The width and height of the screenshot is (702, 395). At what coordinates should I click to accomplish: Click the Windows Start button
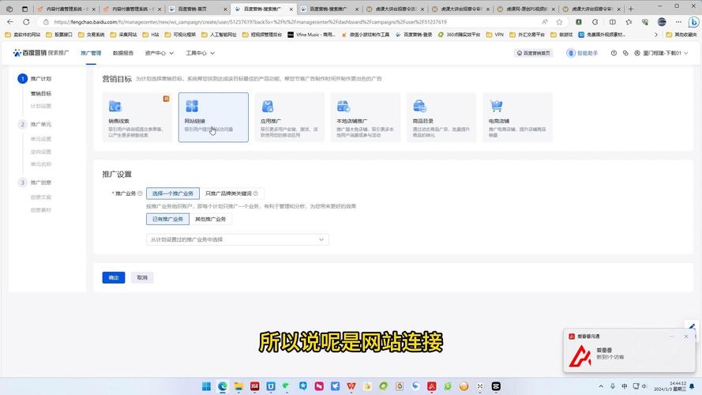206,386
